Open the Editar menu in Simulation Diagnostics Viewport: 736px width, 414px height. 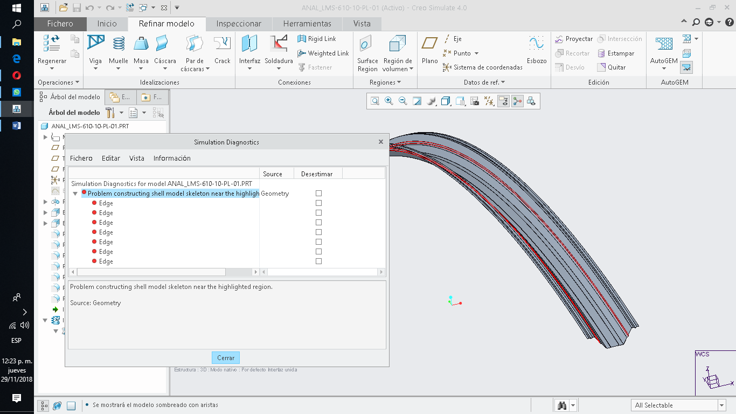coord(110,158)
